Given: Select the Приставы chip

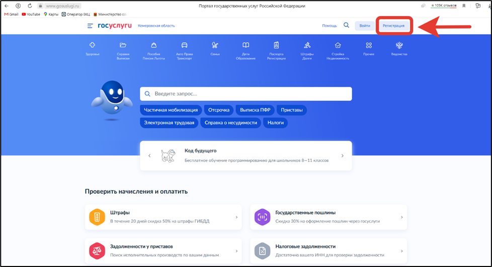Looking at the screenshot, I should coord(291,110).
